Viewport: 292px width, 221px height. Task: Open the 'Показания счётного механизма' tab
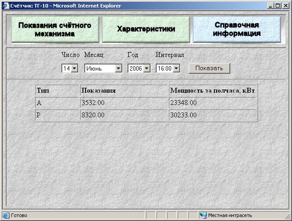click(55, 30)
